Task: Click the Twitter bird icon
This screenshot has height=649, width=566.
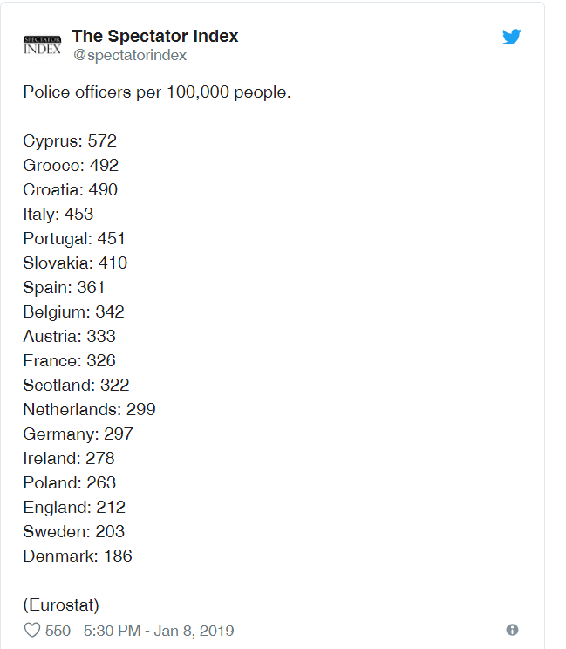Action: (x=511, y=38)
